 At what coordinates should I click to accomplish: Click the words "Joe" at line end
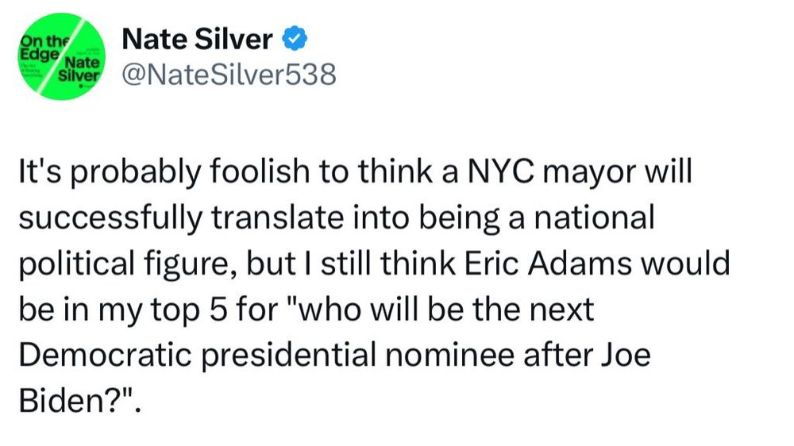(626, 355)
